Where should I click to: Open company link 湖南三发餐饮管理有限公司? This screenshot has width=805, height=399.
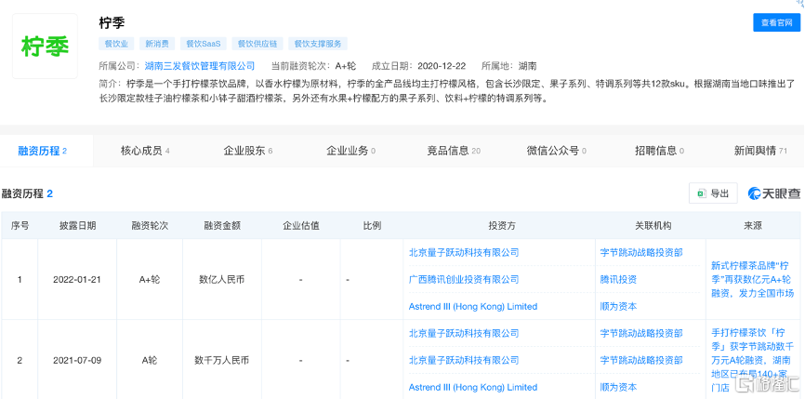point(200,66)
